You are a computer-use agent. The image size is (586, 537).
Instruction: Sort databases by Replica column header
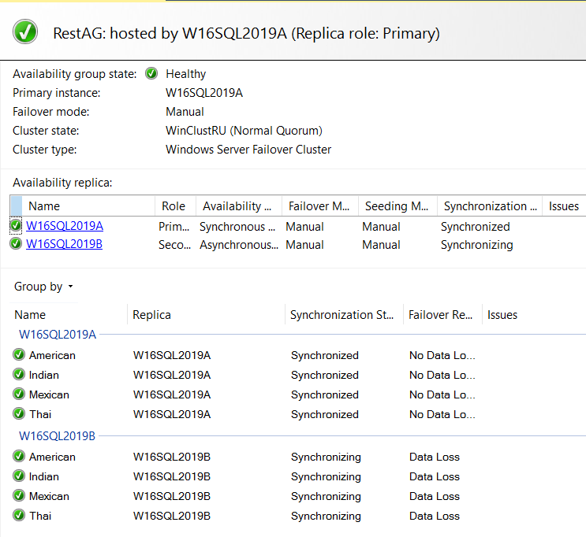tap(151, 315)
